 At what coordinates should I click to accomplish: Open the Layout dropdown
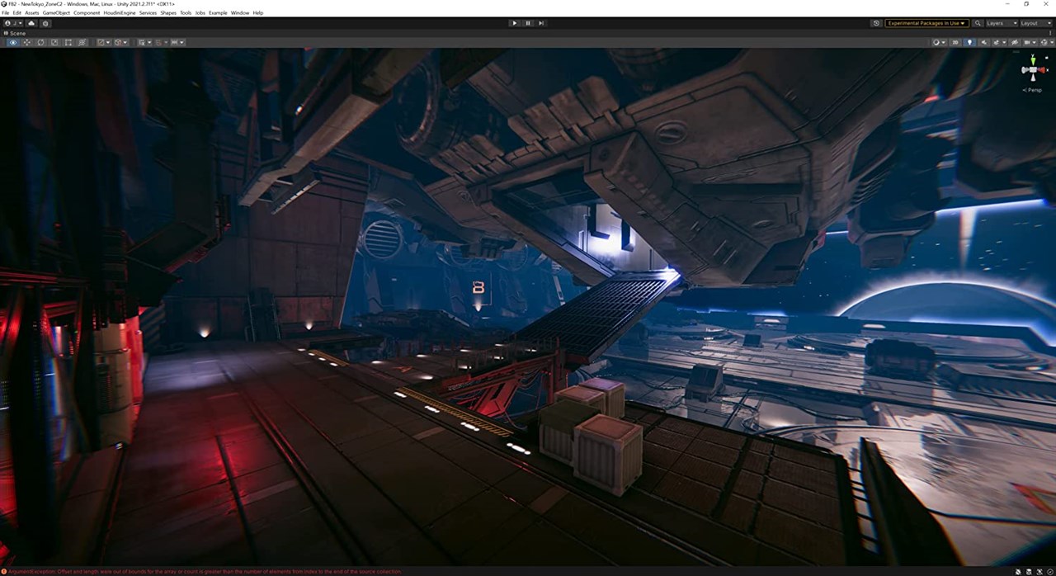(x=1035, y=23)
